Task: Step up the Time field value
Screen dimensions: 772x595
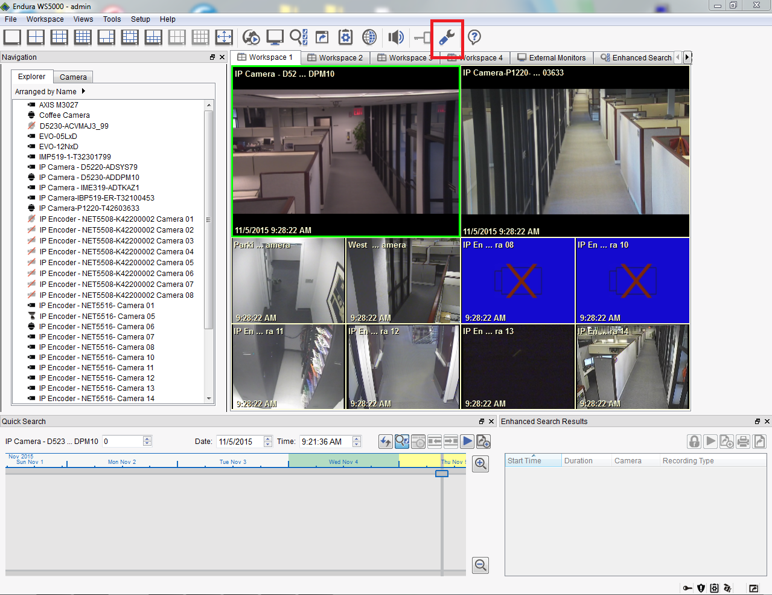Action: 357,439
